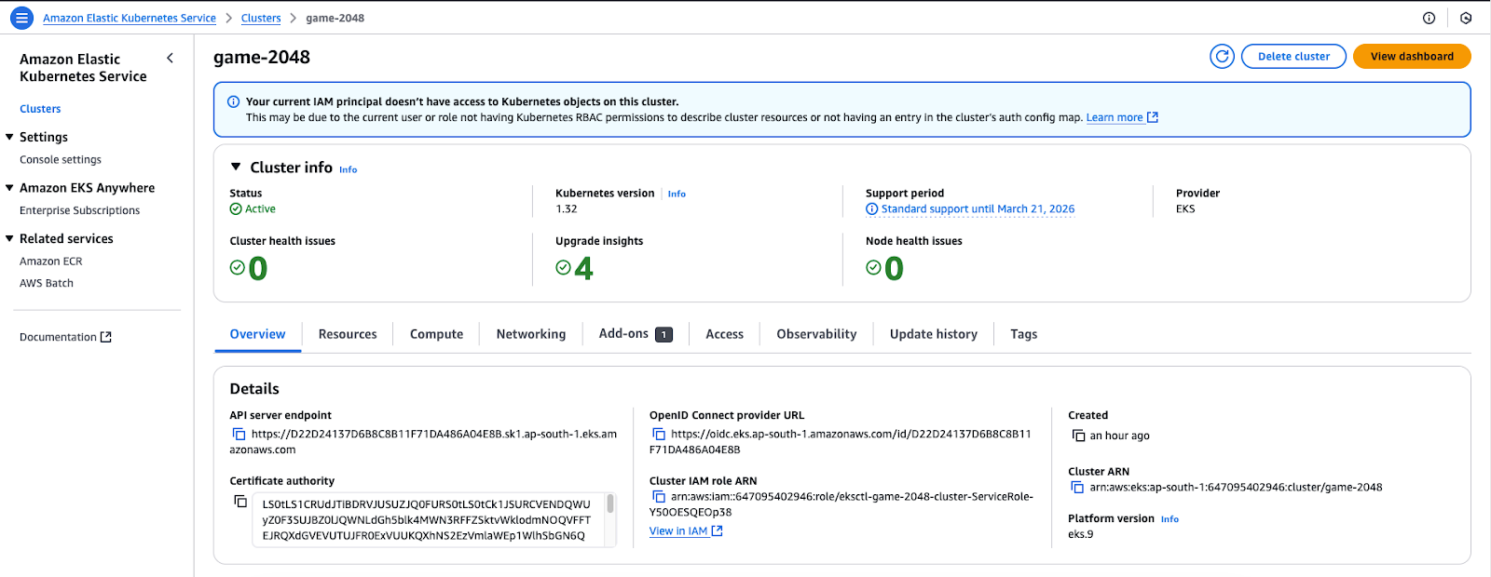1491x577 pixels.
Task: Collapse the Related services group
Action: [9, 239]
